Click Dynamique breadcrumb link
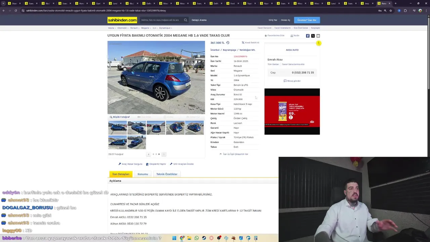The image size is (430, 242). (x=165, y=28)
